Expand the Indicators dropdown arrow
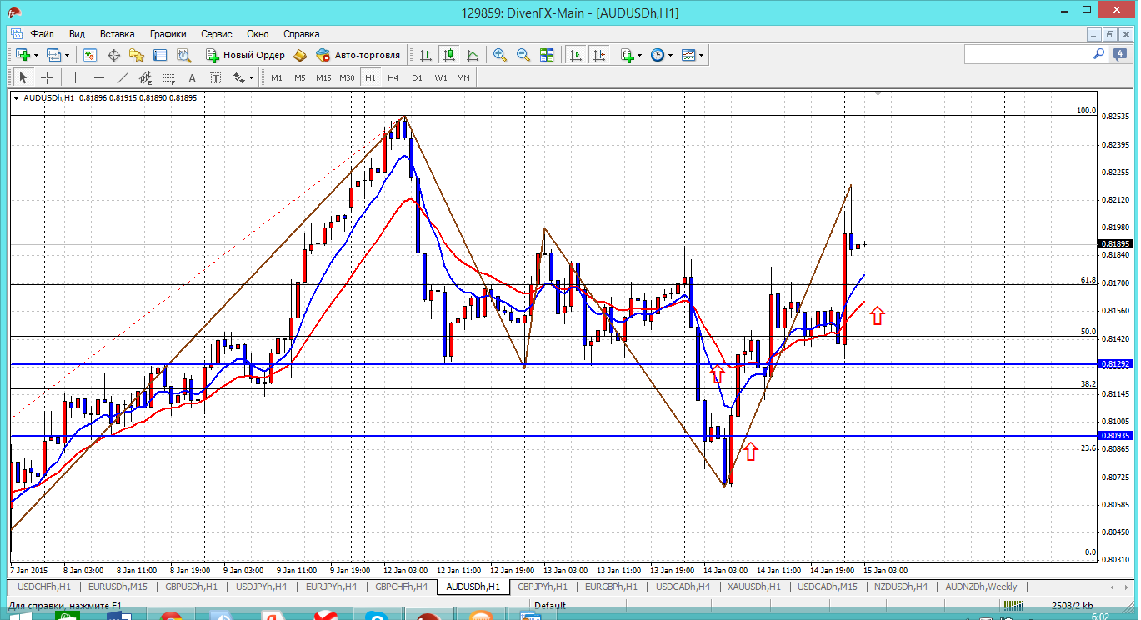 [640, 56]
